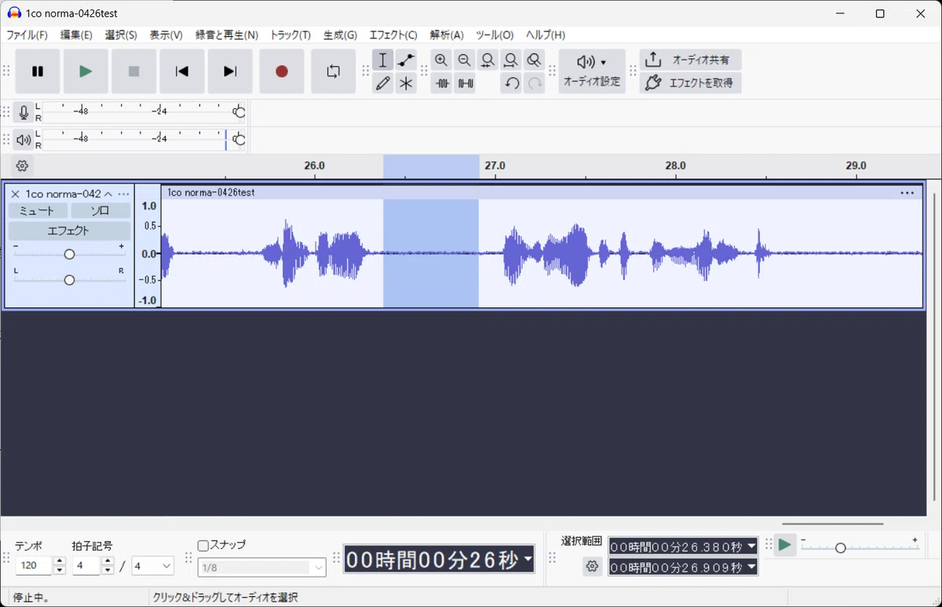Fit project to width zoom icon

tap(511, 60)
